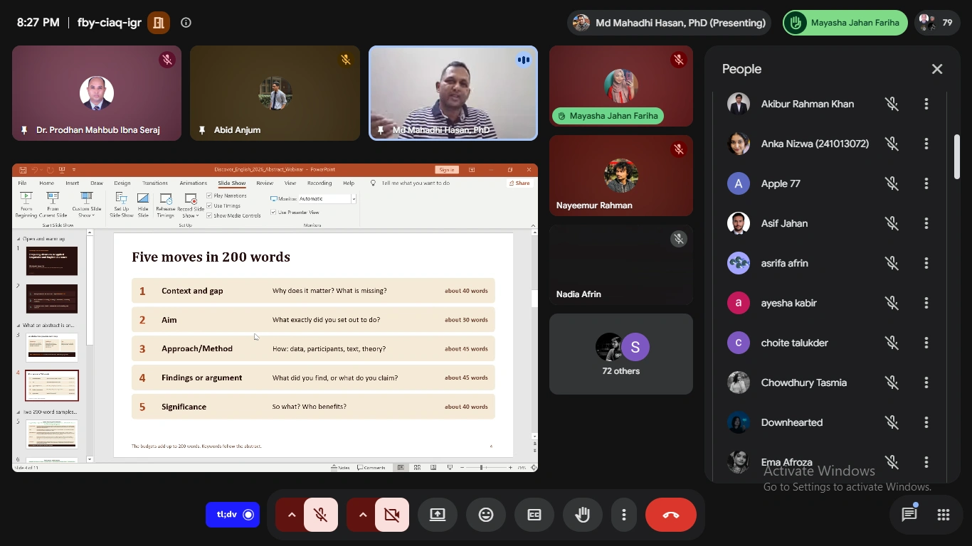Toggle the microphone mute button
This screenshot has height=546, width=972.
pyautogui.click(x=321, y=515)
